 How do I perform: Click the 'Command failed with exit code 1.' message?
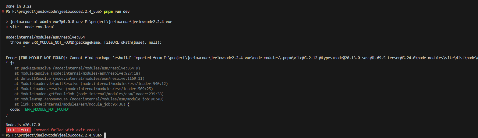[x=67, y=130]
